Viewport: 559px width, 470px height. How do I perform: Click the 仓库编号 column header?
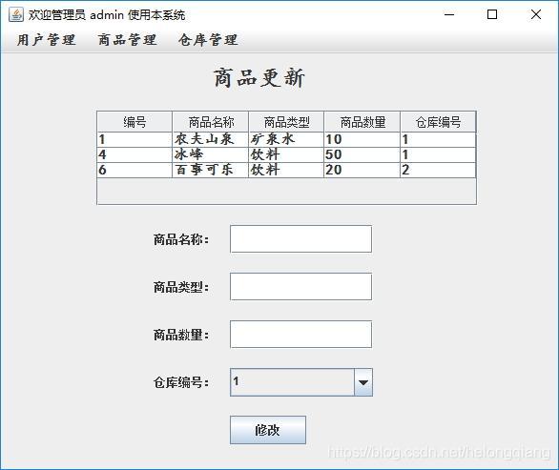pos(438,122)
